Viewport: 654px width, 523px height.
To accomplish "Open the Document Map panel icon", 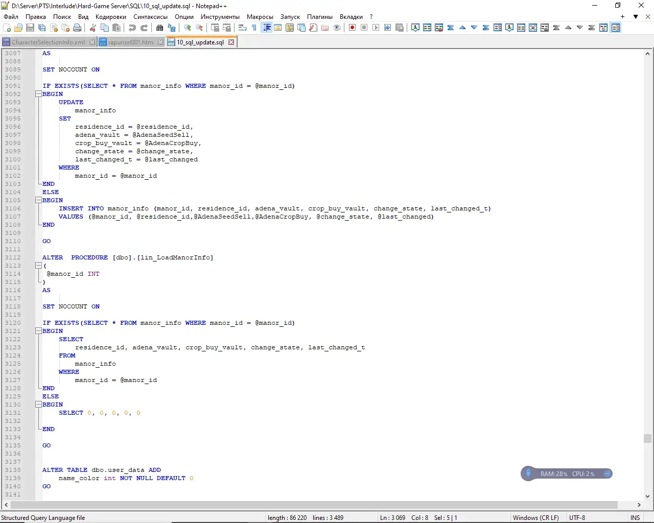I will [290, 28].
